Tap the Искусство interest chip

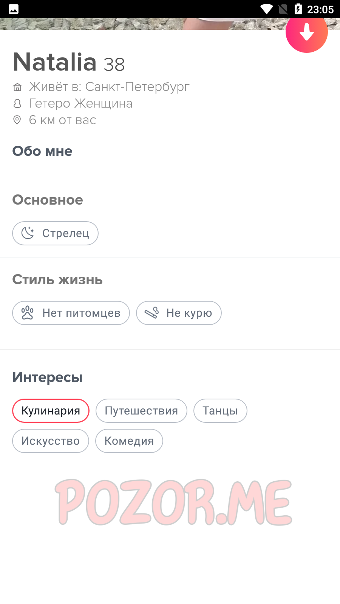coord(51,441)
